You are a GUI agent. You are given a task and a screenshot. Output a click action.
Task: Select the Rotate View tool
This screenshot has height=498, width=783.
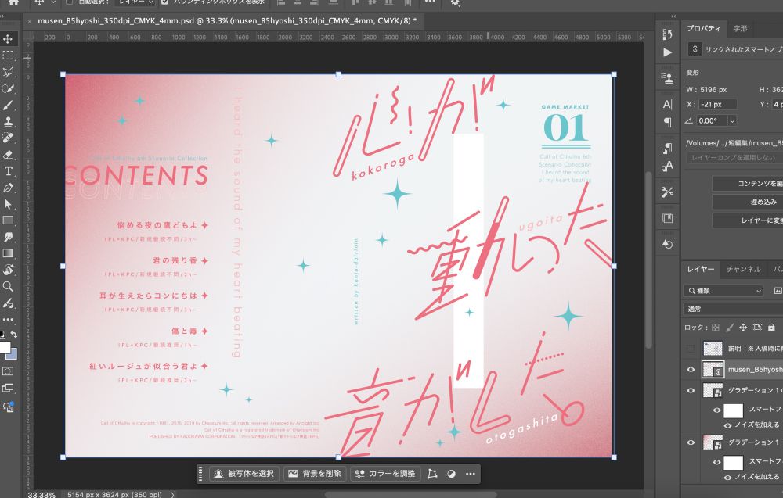click(x=8, y=270)
